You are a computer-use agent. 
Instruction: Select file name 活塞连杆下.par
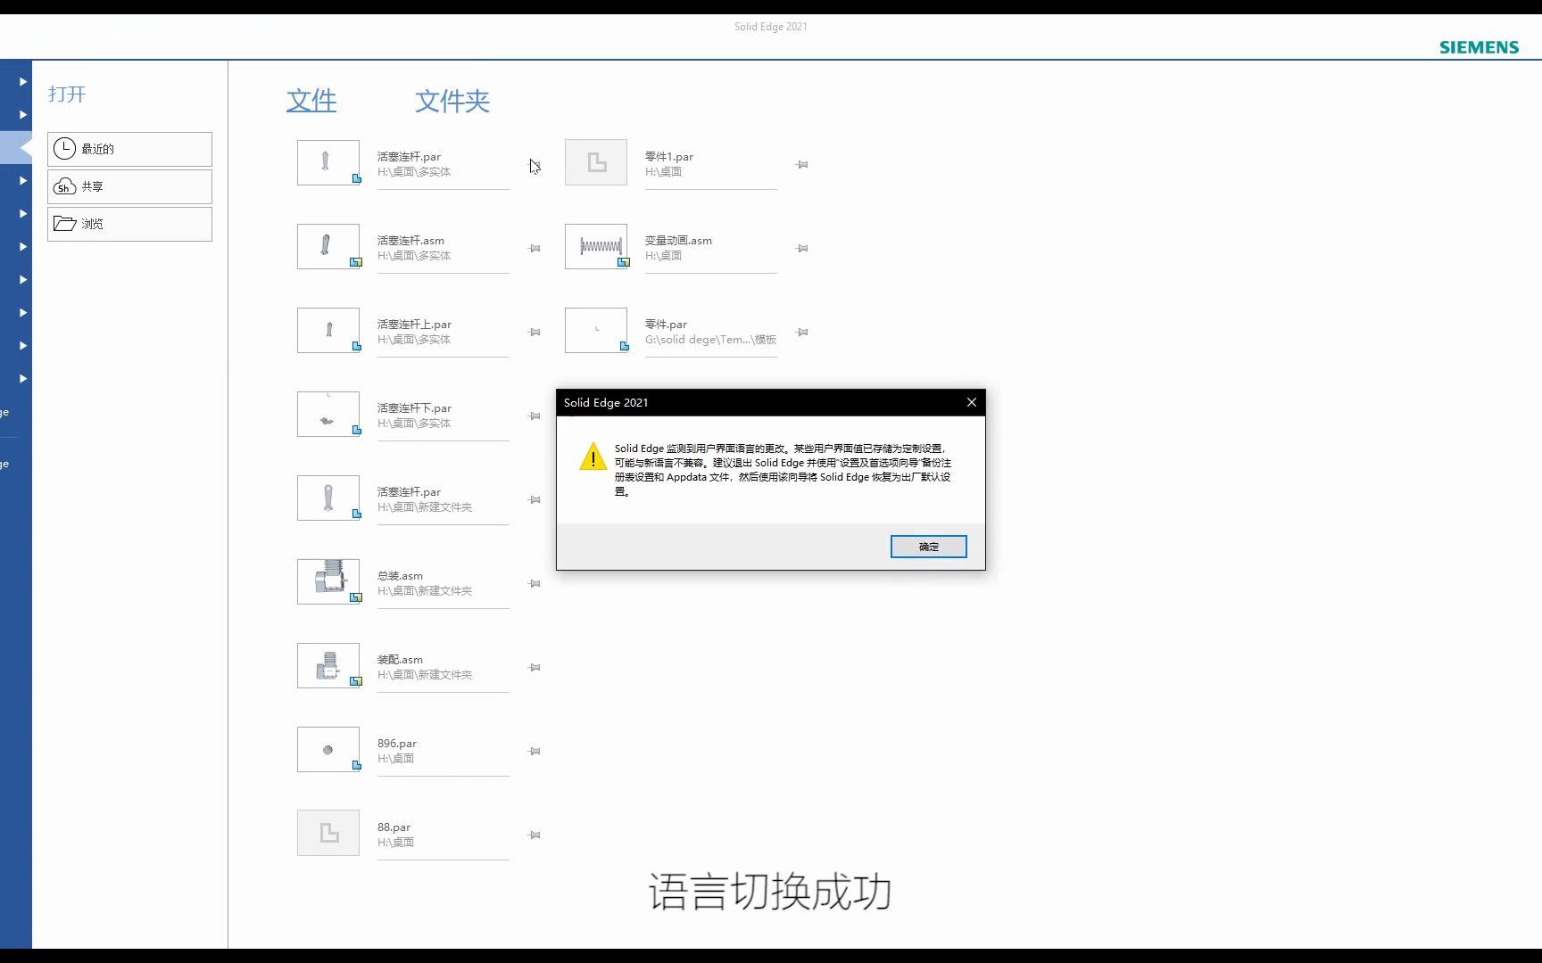(414, 408)
